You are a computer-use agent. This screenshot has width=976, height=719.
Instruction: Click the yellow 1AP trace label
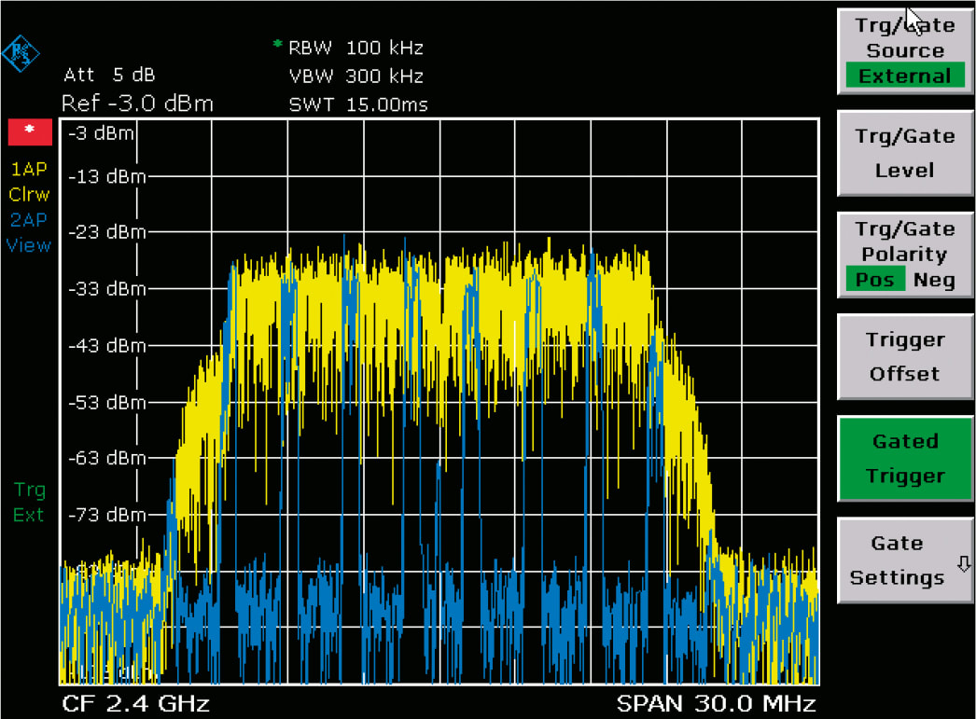pos(29,169)
